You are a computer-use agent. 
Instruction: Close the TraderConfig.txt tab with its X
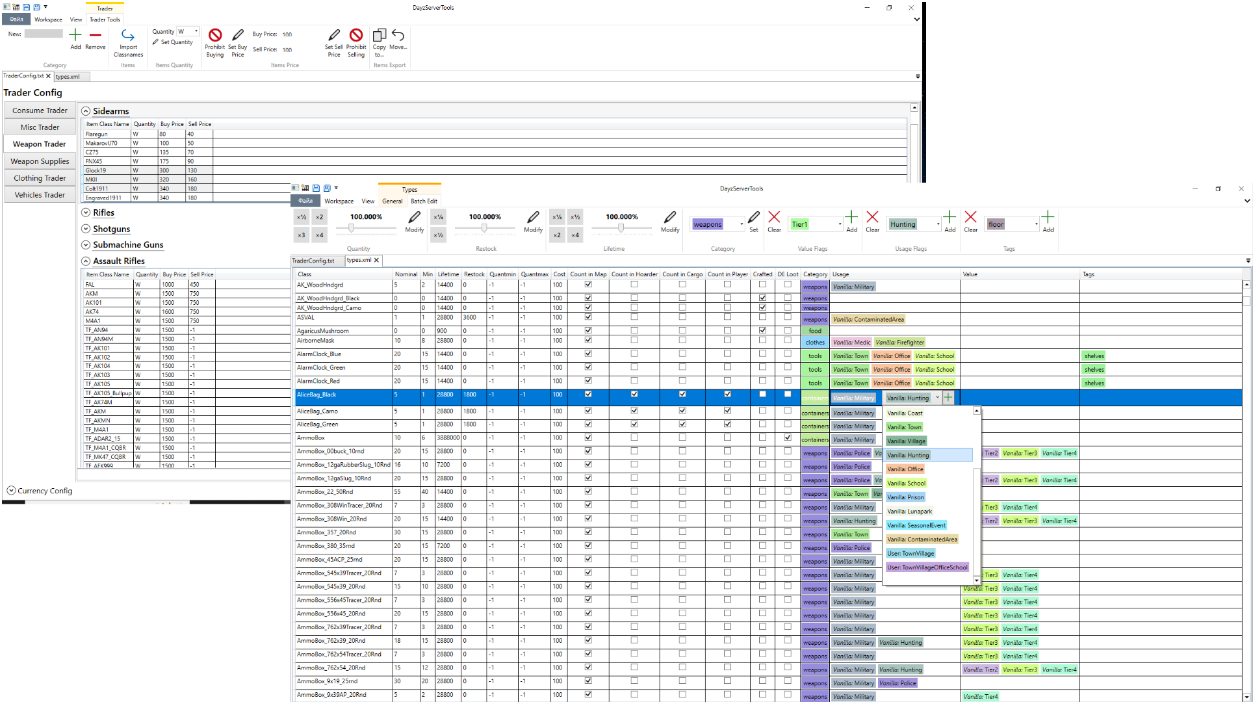coord(48,76)
